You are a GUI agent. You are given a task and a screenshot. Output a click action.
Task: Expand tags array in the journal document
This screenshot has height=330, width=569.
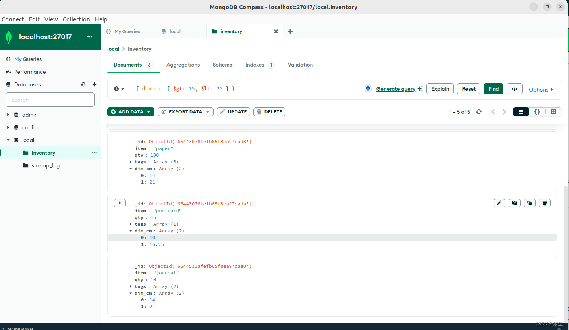(x=131, y=286)
